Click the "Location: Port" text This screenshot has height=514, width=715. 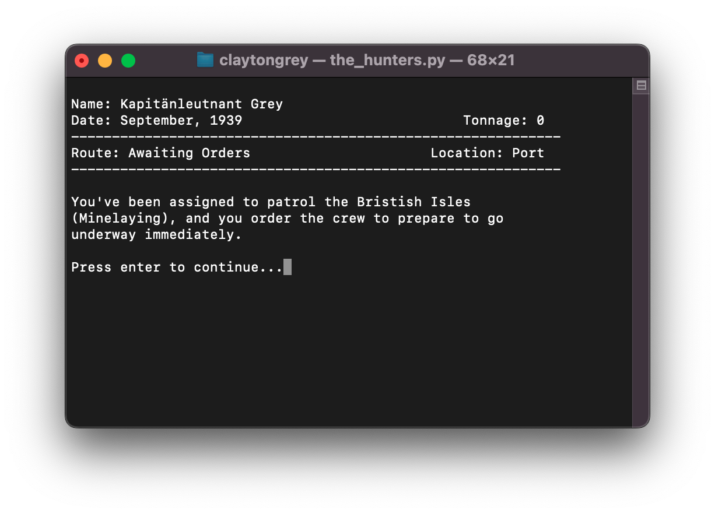click(487, 153)
